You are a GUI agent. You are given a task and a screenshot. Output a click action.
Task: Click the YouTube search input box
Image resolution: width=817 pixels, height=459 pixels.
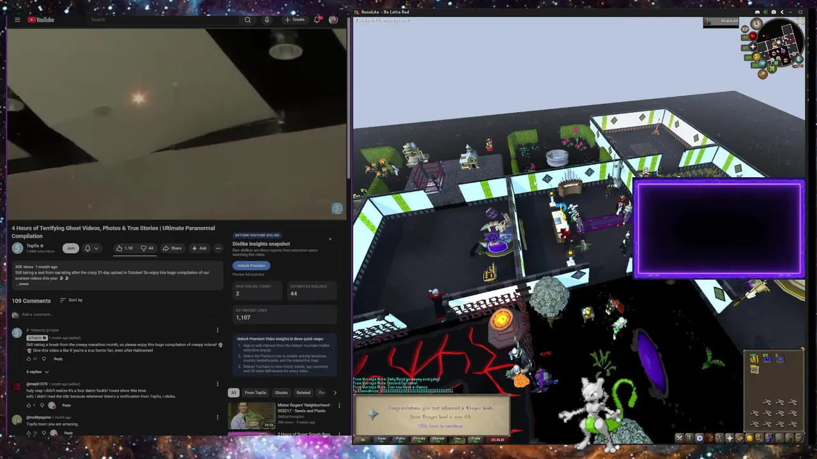tap(163, 20)
